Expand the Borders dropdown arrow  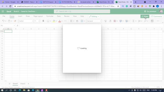50,21
